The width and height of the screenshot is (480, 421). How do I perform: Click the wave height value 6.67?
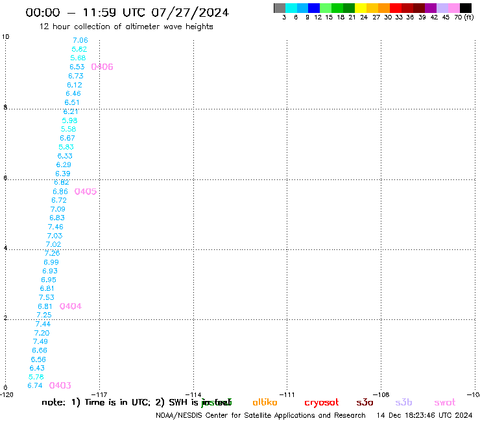(x=67, y=138)
